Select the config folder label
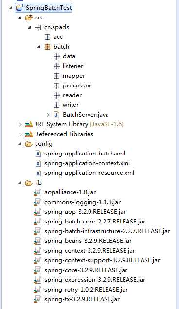The height and width of the screenshot is (309, 179). [44, 144]
